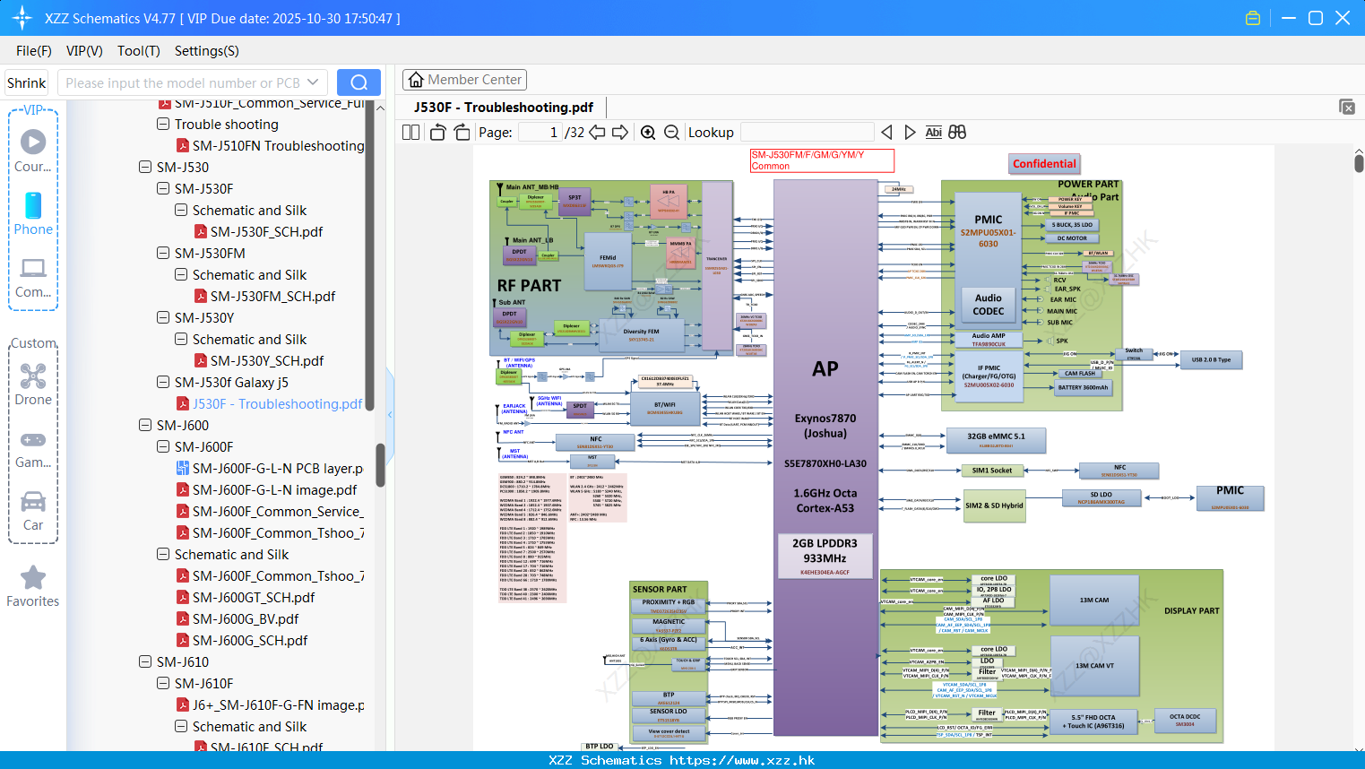Open SM-J600G_BV.pdf file
1365x769 pixels.
click(x=246, y=618)
